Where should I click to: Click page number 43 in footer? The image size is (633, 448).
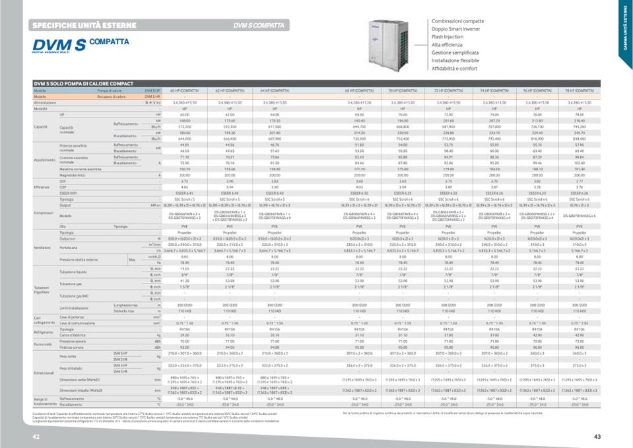coord(597,436)
